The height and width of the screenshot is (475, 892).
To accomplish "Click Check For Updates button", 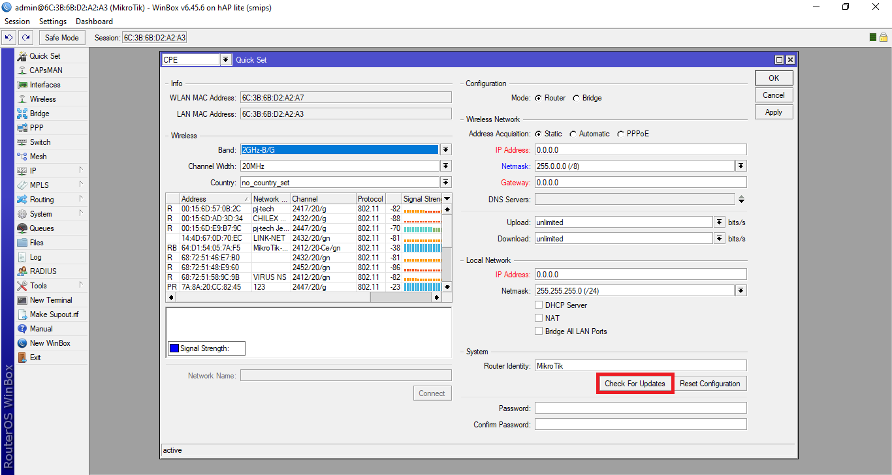I will (x=635, y=384).
